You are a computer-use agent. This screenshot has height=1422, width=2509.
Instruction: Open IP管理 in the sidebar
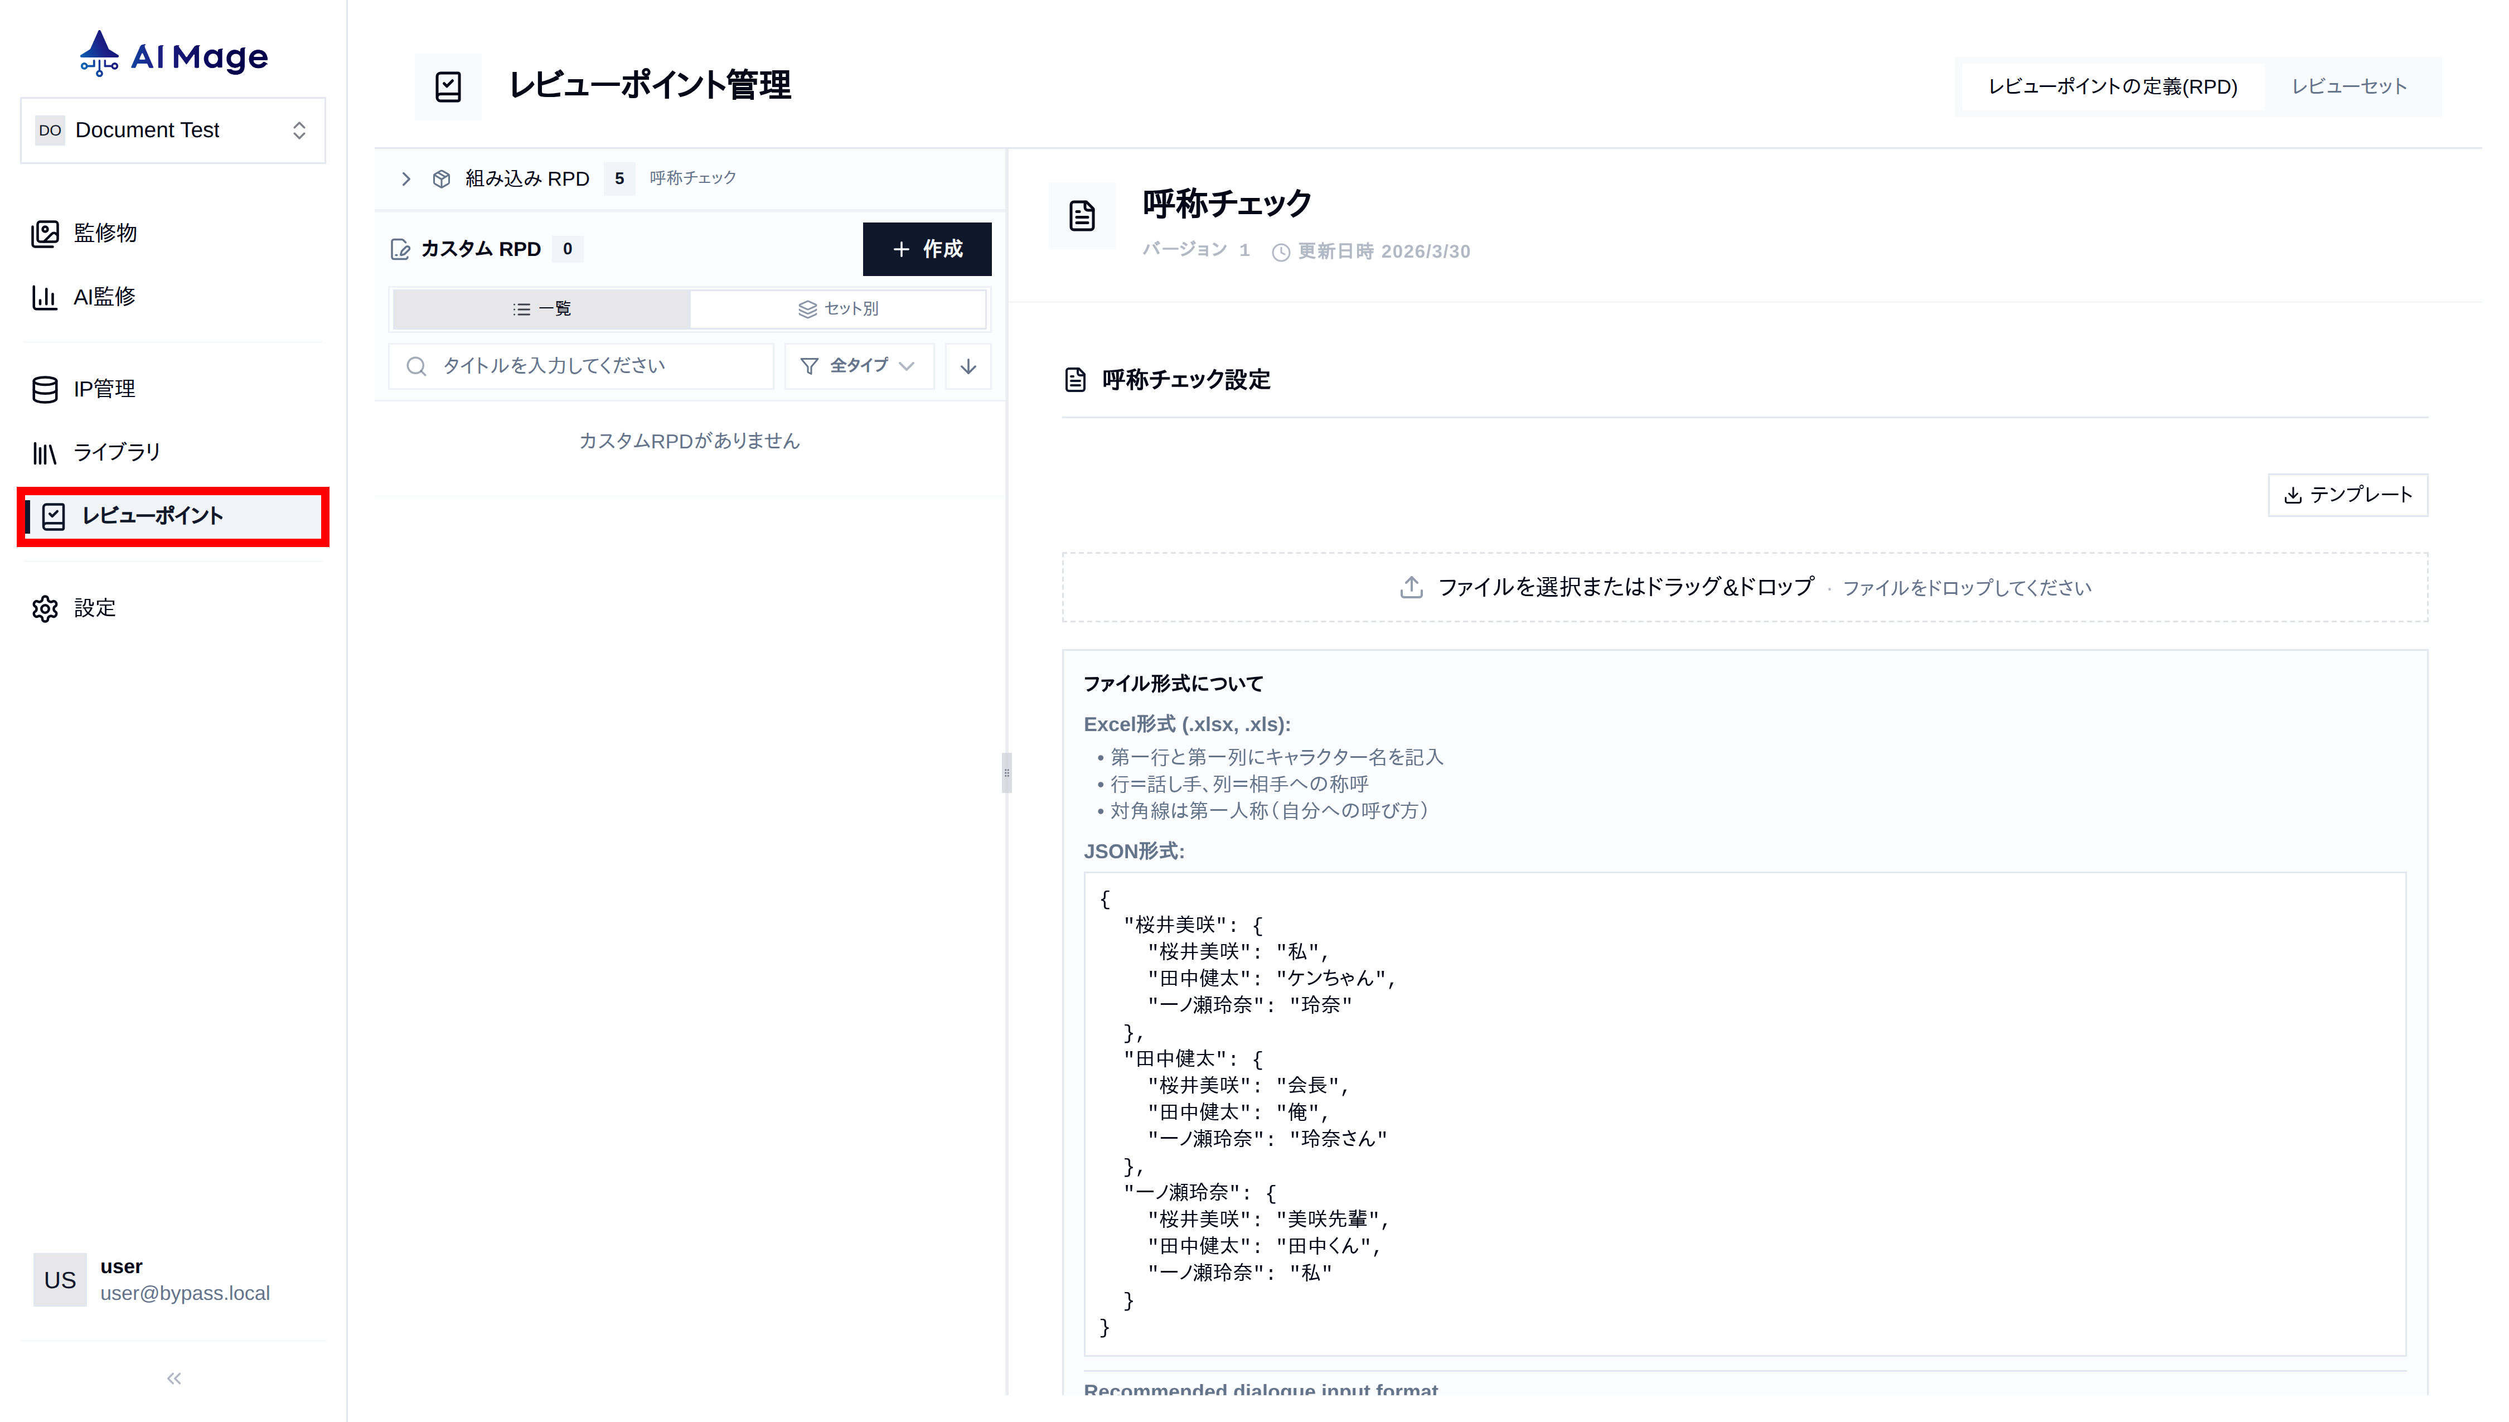click(x=173, y=389)
